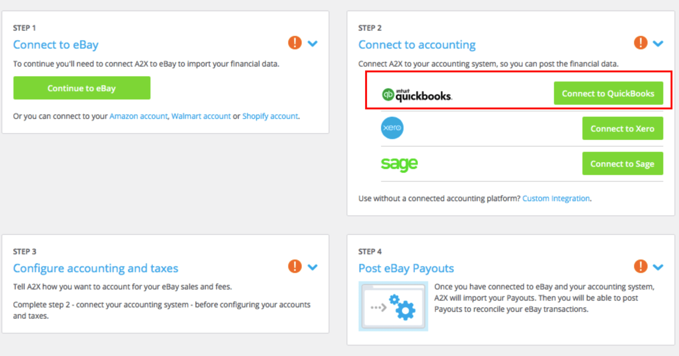Click the QuickBooks logo

417,95
